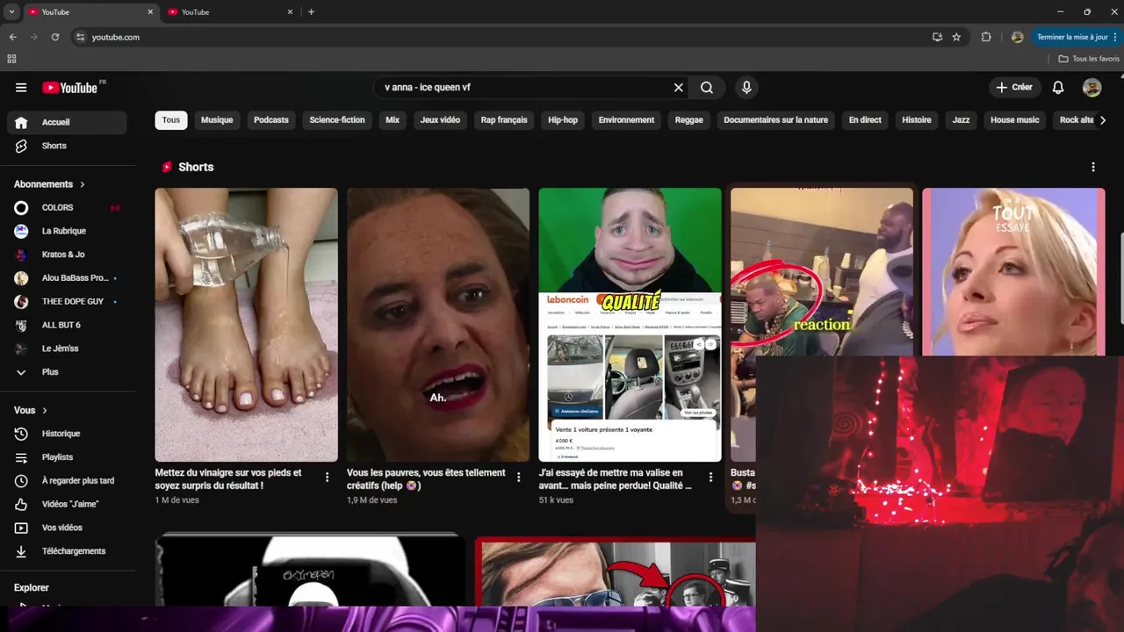Screen dimensions: 1124x632
Task: Go back with the browser arrow
Action: (x=13, y=37)
